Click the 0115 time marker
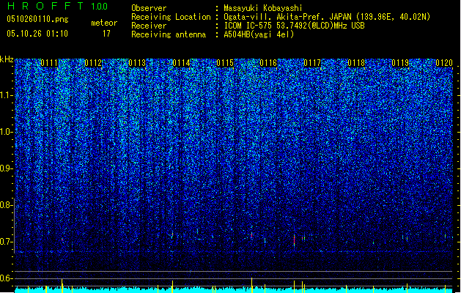 [225, 63]
